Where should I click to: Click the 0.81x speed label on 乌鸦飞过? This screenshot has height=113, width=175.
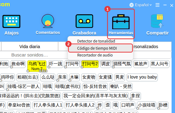point(43,71)
